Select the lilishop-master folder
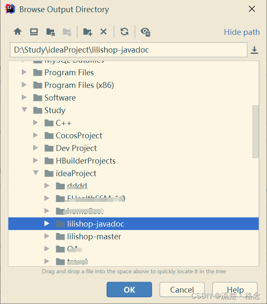This screenshot has width=267, height=304. click(94, 236)
